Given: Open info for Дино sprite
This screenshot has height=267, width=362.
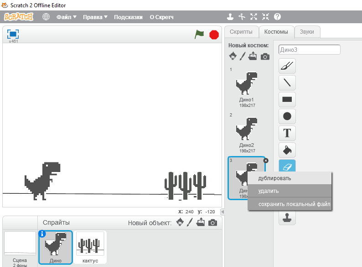Looking at the screenshot, I should point(42,234).
